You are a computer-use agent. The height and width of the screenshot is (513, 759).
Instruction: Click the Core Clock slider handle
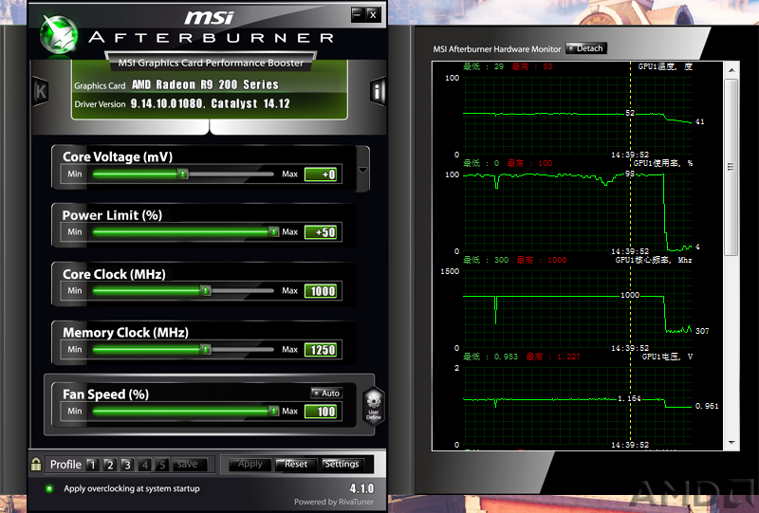[x=206, y=290]
